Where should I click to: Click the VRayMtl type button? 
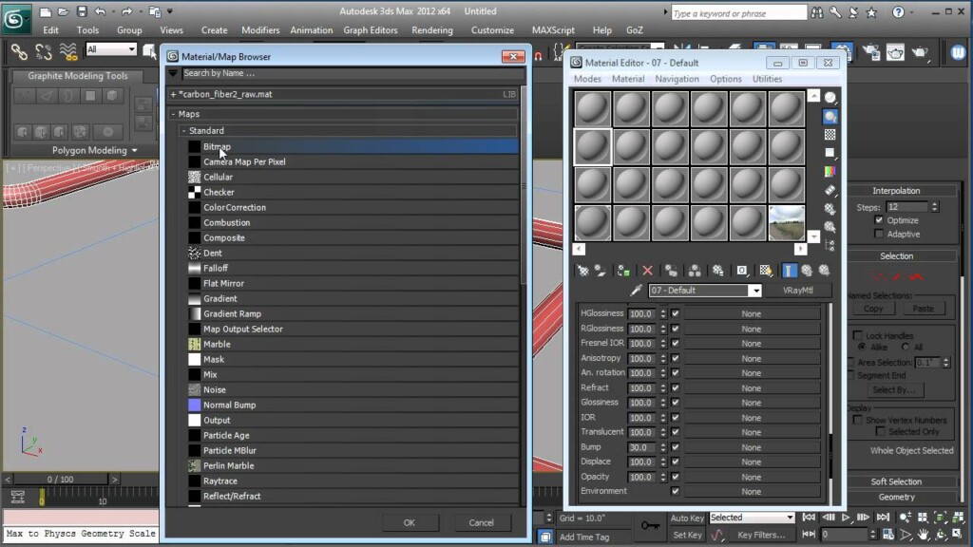798,290
